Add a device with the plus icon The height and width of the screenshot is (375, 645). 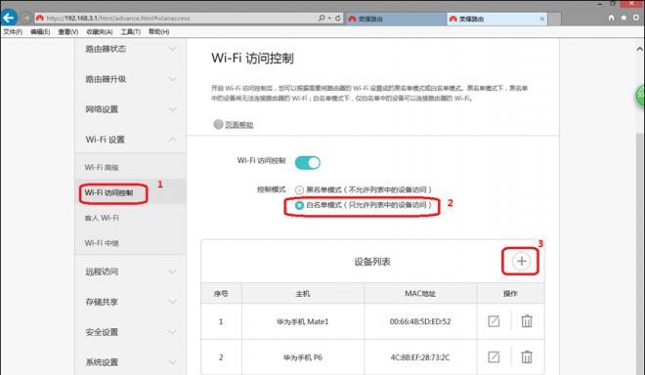(x=521, y=261)
